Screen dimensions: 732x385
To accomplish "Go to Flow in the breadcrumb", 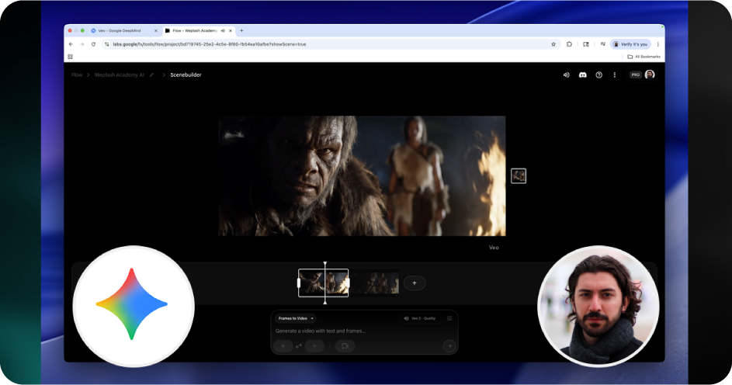I will (77, 75).
